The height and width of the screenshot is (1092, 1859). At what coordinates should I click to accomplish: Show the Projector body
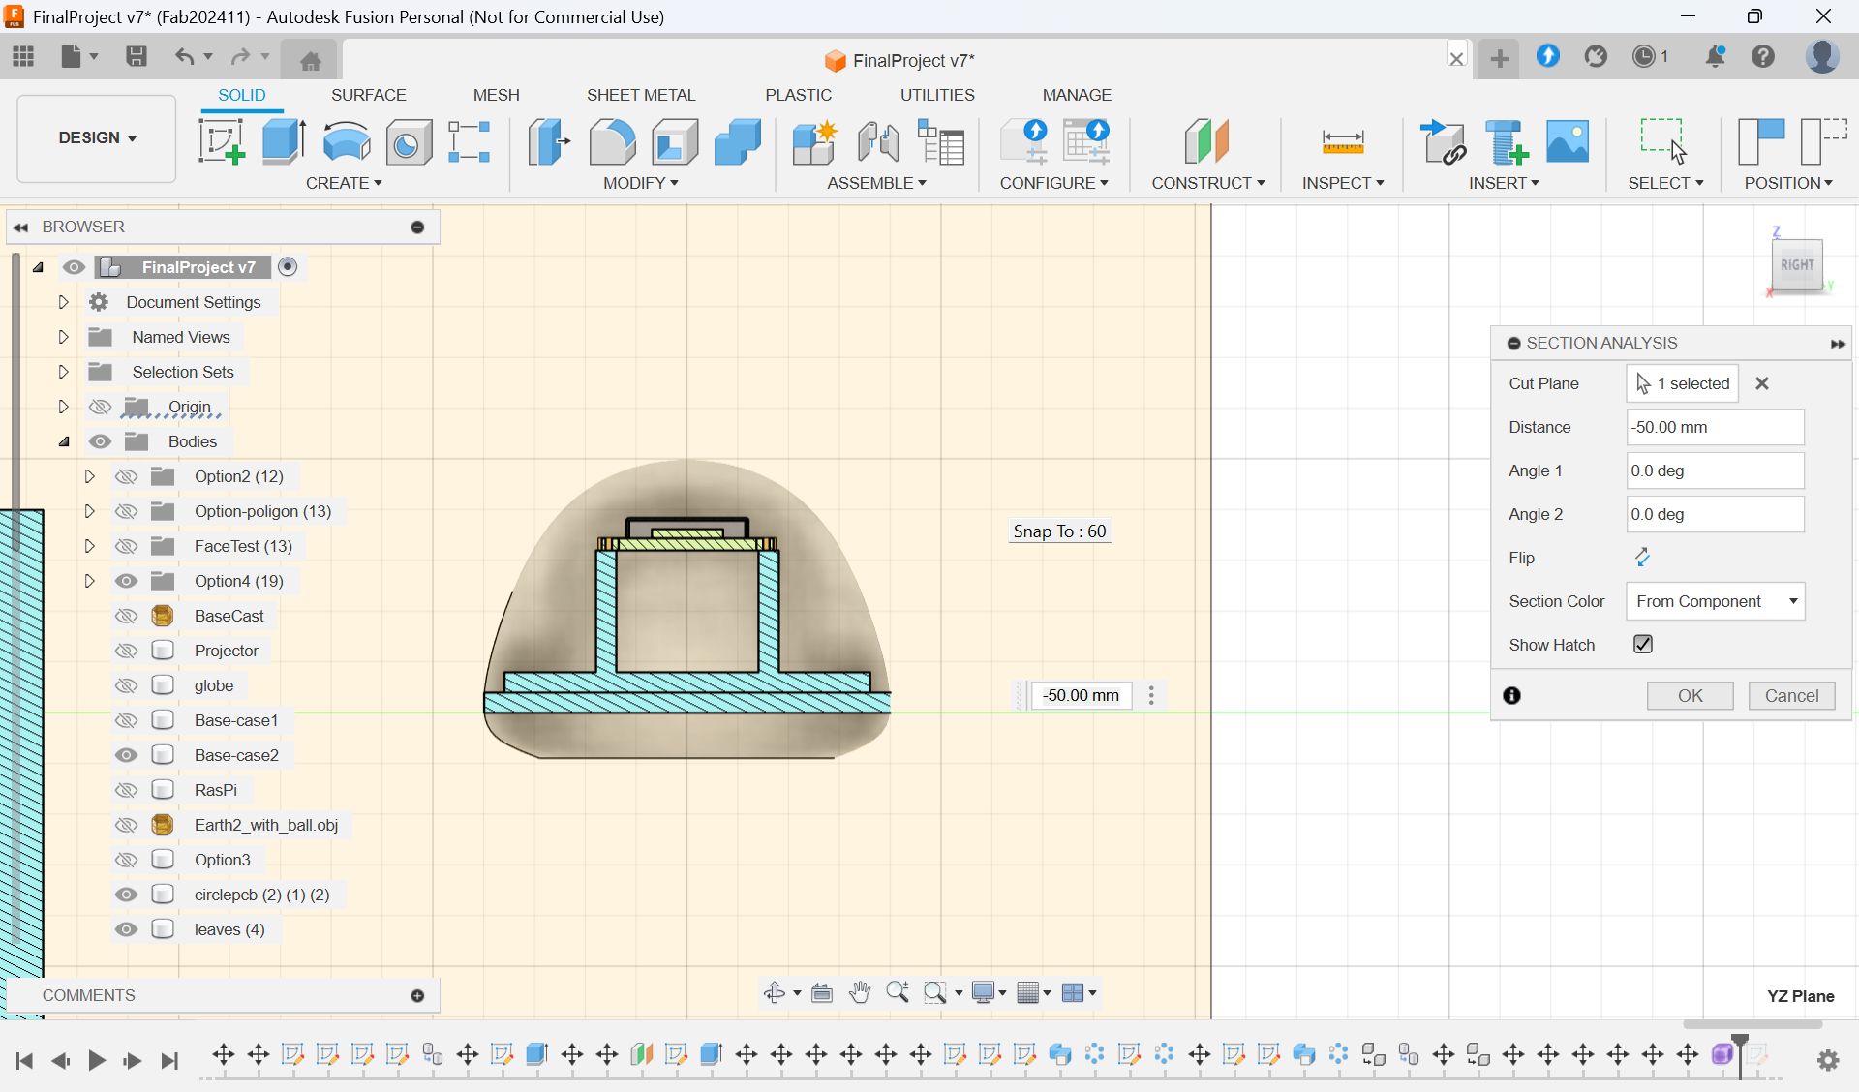coord(126,651)
